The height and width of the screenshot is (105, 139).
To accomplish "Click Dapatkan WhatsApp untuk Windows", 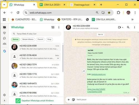I will 35,101.
